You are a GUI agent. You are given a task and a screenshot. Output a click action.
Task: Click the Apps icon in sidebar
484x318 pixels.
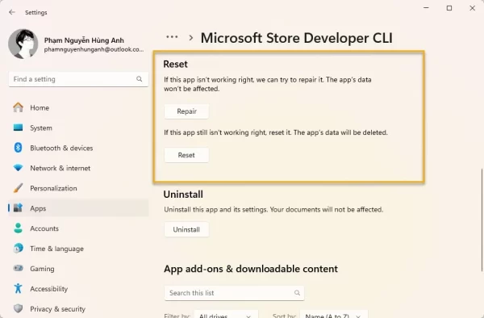19,207
